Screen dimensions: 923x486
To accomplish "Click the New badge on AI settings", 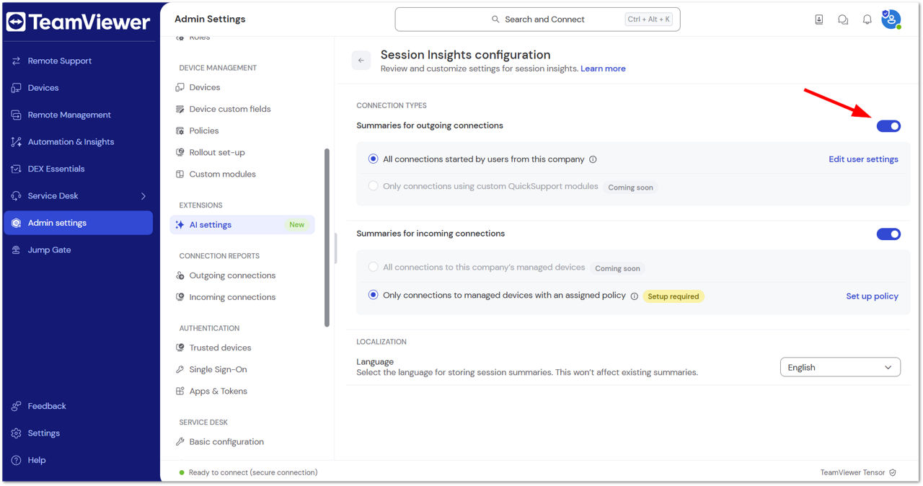I will tap(297, 225).
